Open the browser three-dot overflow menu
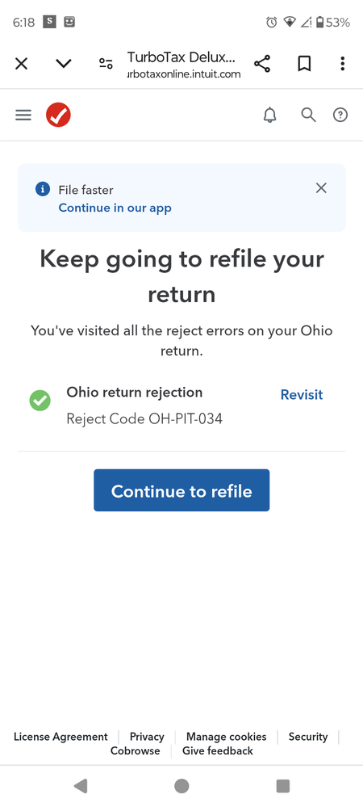This screenshot has height=807, width=363. click(343, 64)
